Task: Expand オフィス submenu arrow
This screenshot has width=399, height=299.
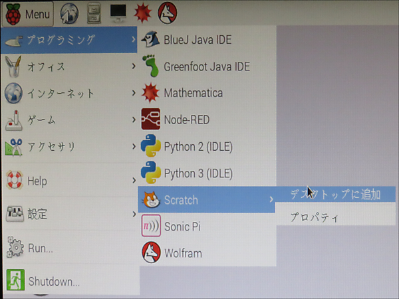Action: coord(134,66)
